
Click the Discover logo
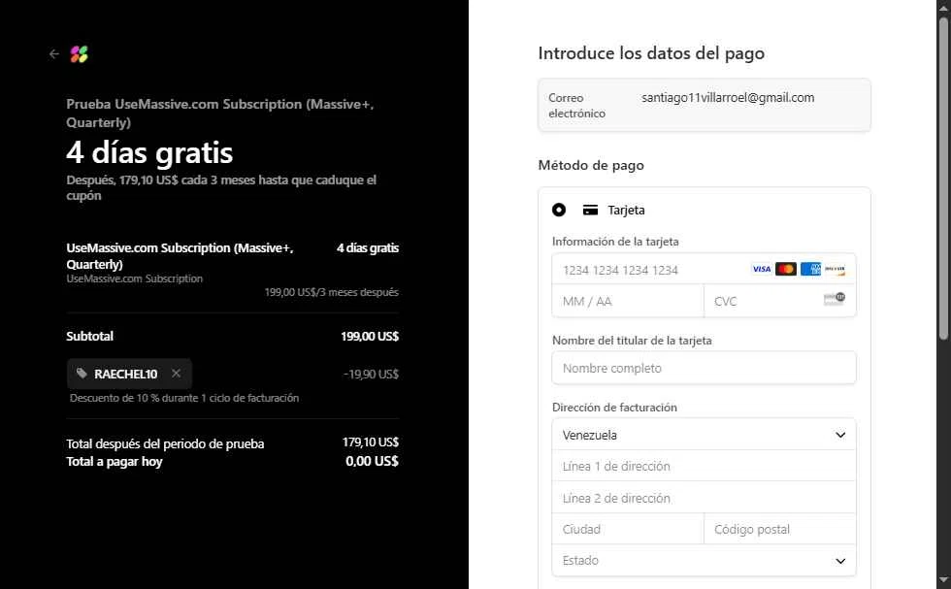point(836,269)
